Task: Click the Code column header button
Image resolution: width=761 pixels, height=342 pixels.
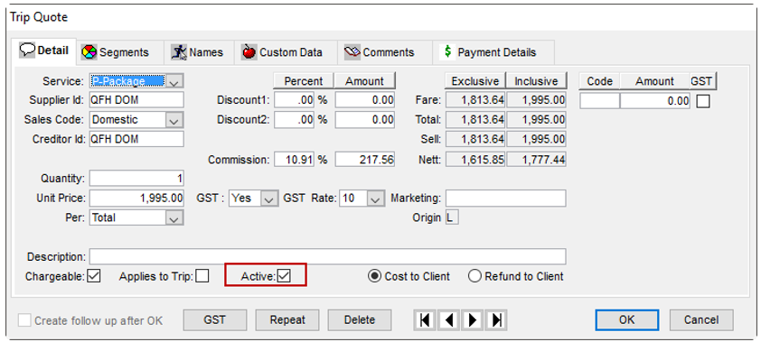Action: click(x=599, y=81)
